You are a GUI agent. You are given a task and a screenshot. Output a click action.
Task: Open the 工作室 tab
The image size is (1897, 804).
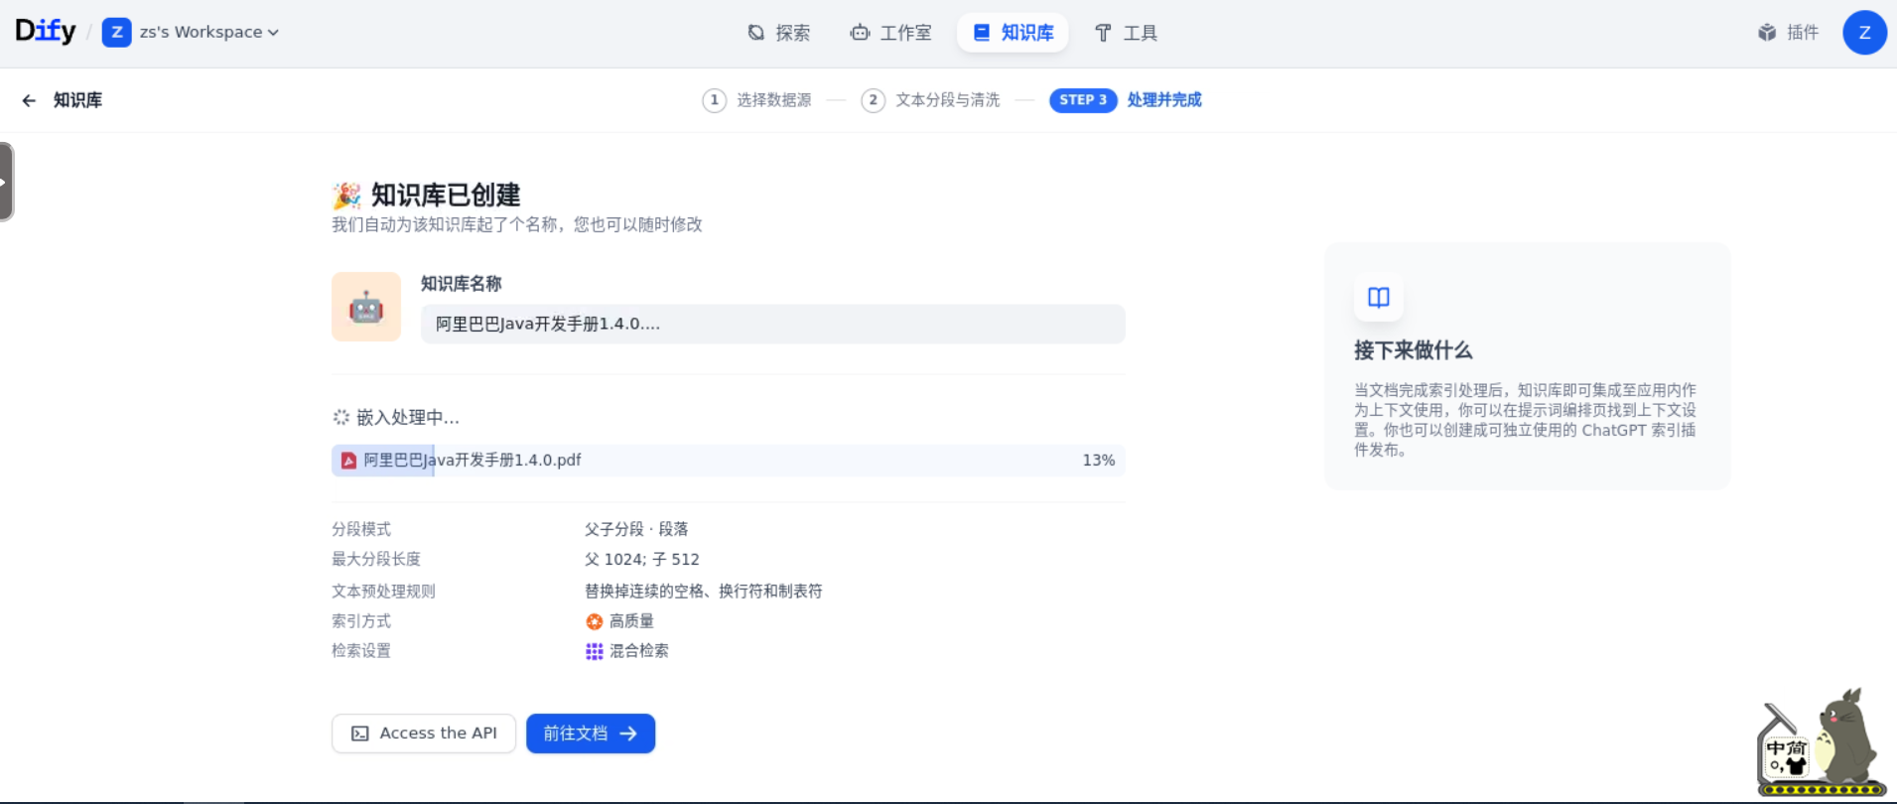(x=891, y=33)
